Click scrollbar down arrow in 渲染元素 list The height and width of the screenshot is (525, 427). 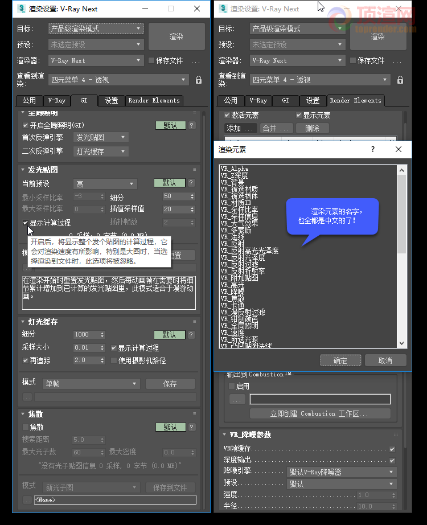pyautogui.click(x=402, y=343)
